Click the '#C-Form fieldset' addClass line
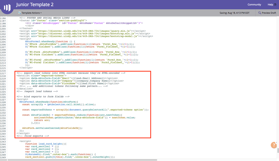The height and width of the screenshot is (161, 279). coord(82,55)
